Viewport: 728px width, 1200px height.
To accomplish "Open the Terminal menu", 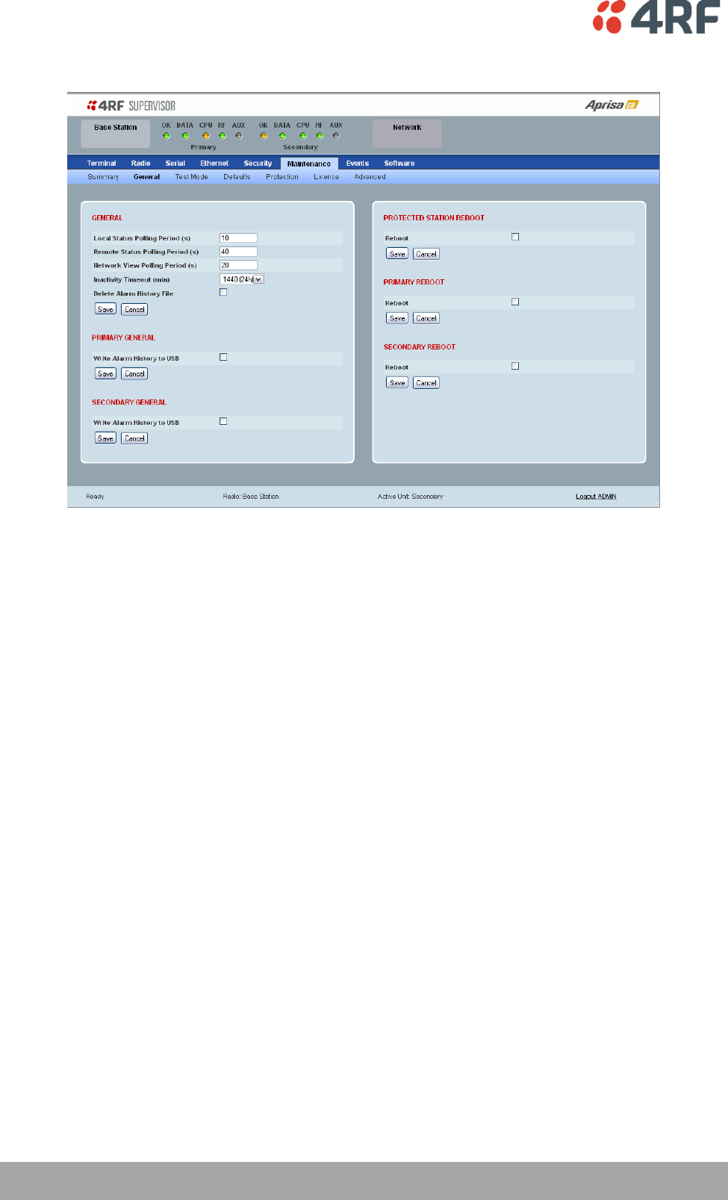I will tap(102, 164).
